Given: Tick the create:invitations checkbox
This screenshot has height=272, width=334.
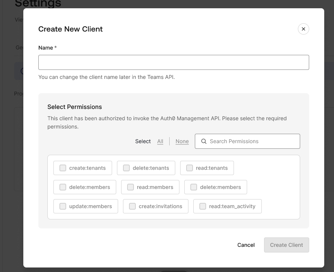Looking at the screenshot, I should [x=132, y=206].
